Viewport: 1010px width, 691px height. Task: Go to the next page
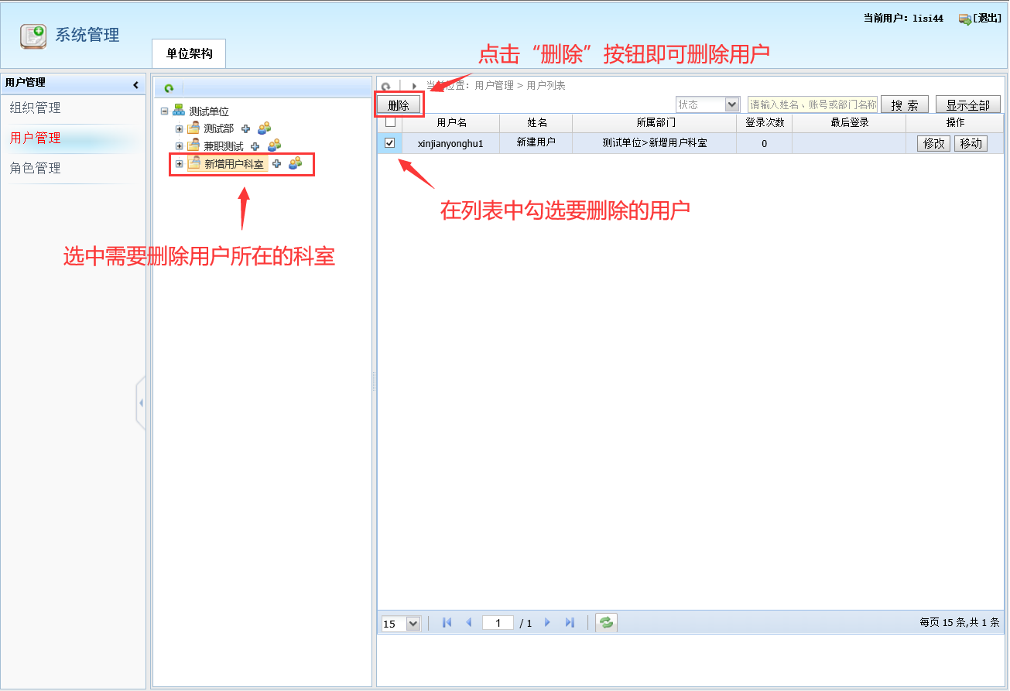tap(548, 623)
